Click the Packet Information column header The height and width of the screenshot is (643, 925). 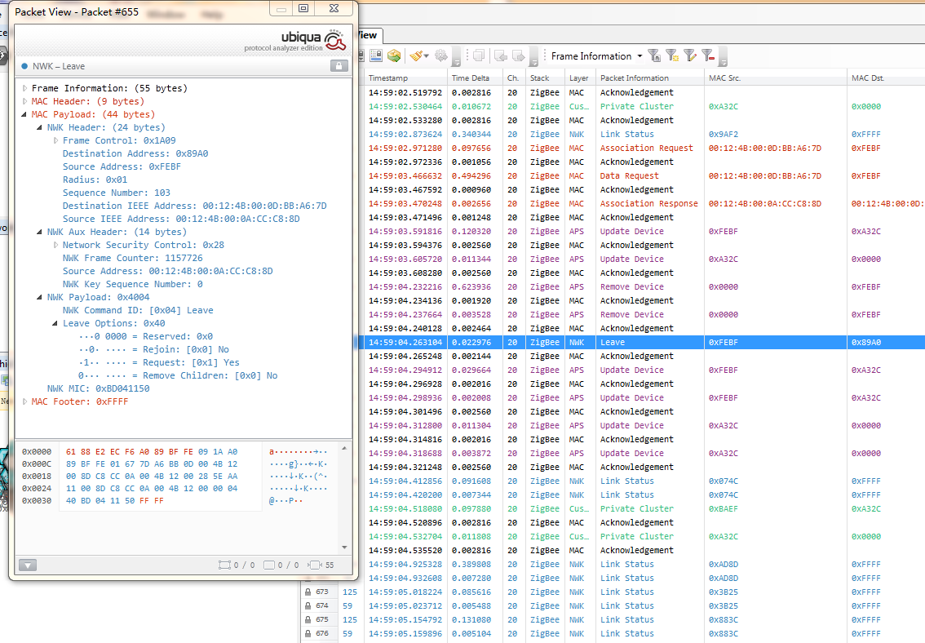(634, 78)
